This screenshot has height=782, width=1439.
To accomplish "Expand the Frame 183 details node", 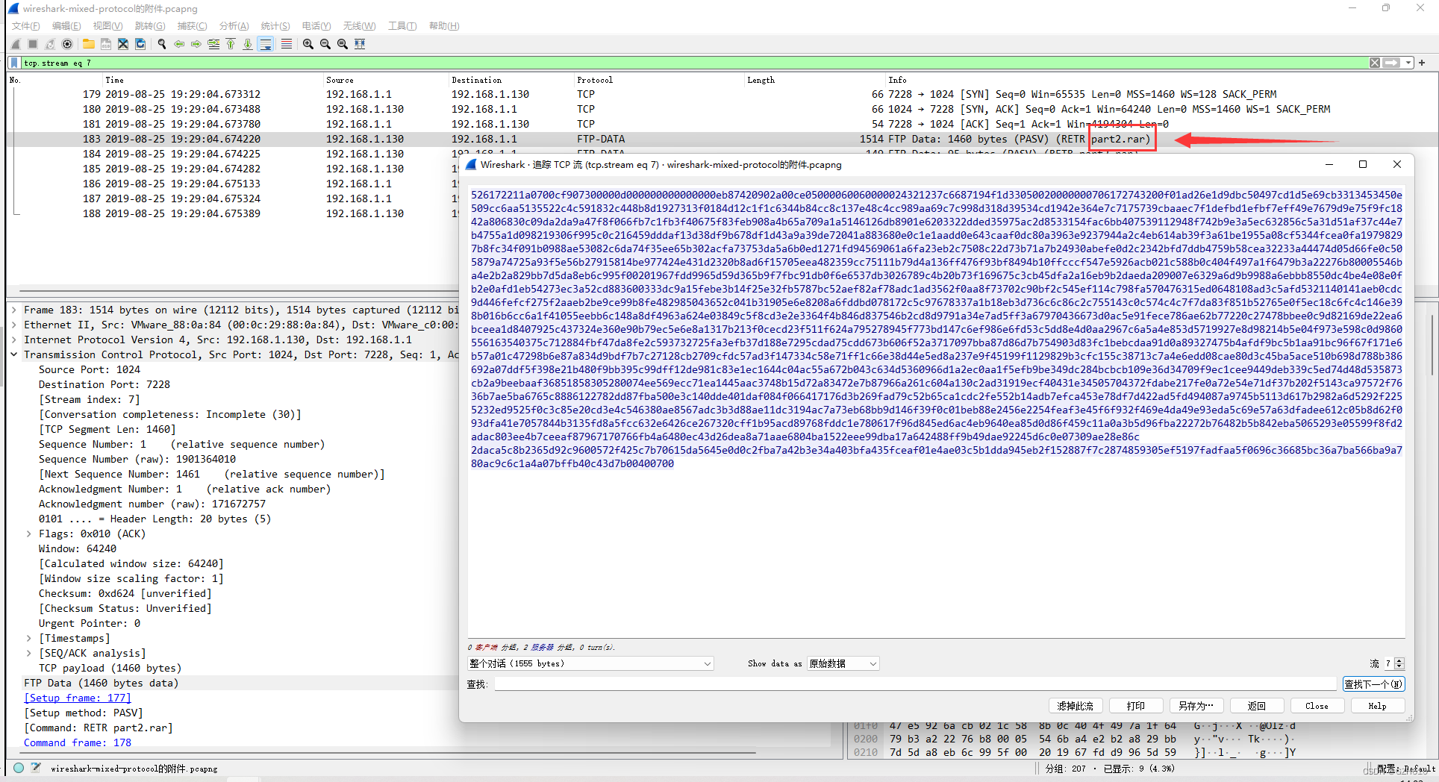I will pyautogui.click(x=14, y=310).
